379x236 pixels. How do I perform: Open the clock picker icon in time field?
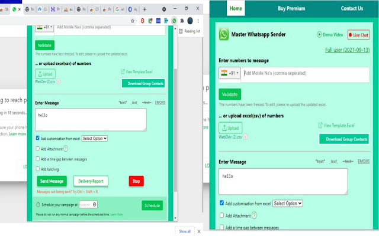tap(95, 205)
